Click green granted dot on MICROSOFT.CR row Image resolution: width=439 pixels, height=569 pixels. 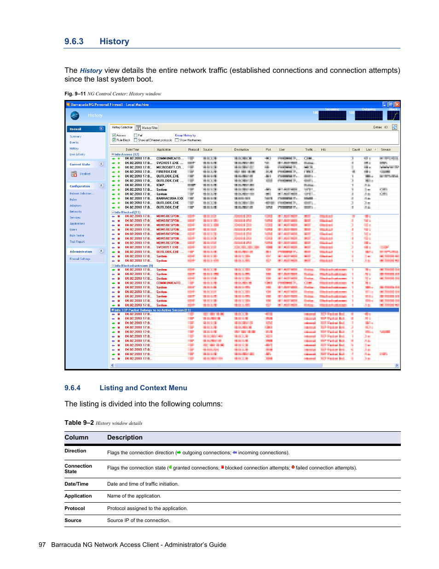(119, 167)
